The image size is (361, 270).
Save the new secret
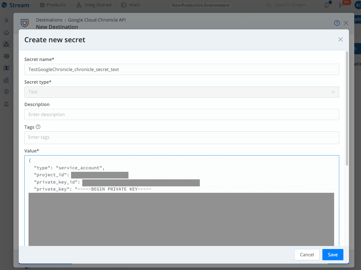click(x=332, y=255)
